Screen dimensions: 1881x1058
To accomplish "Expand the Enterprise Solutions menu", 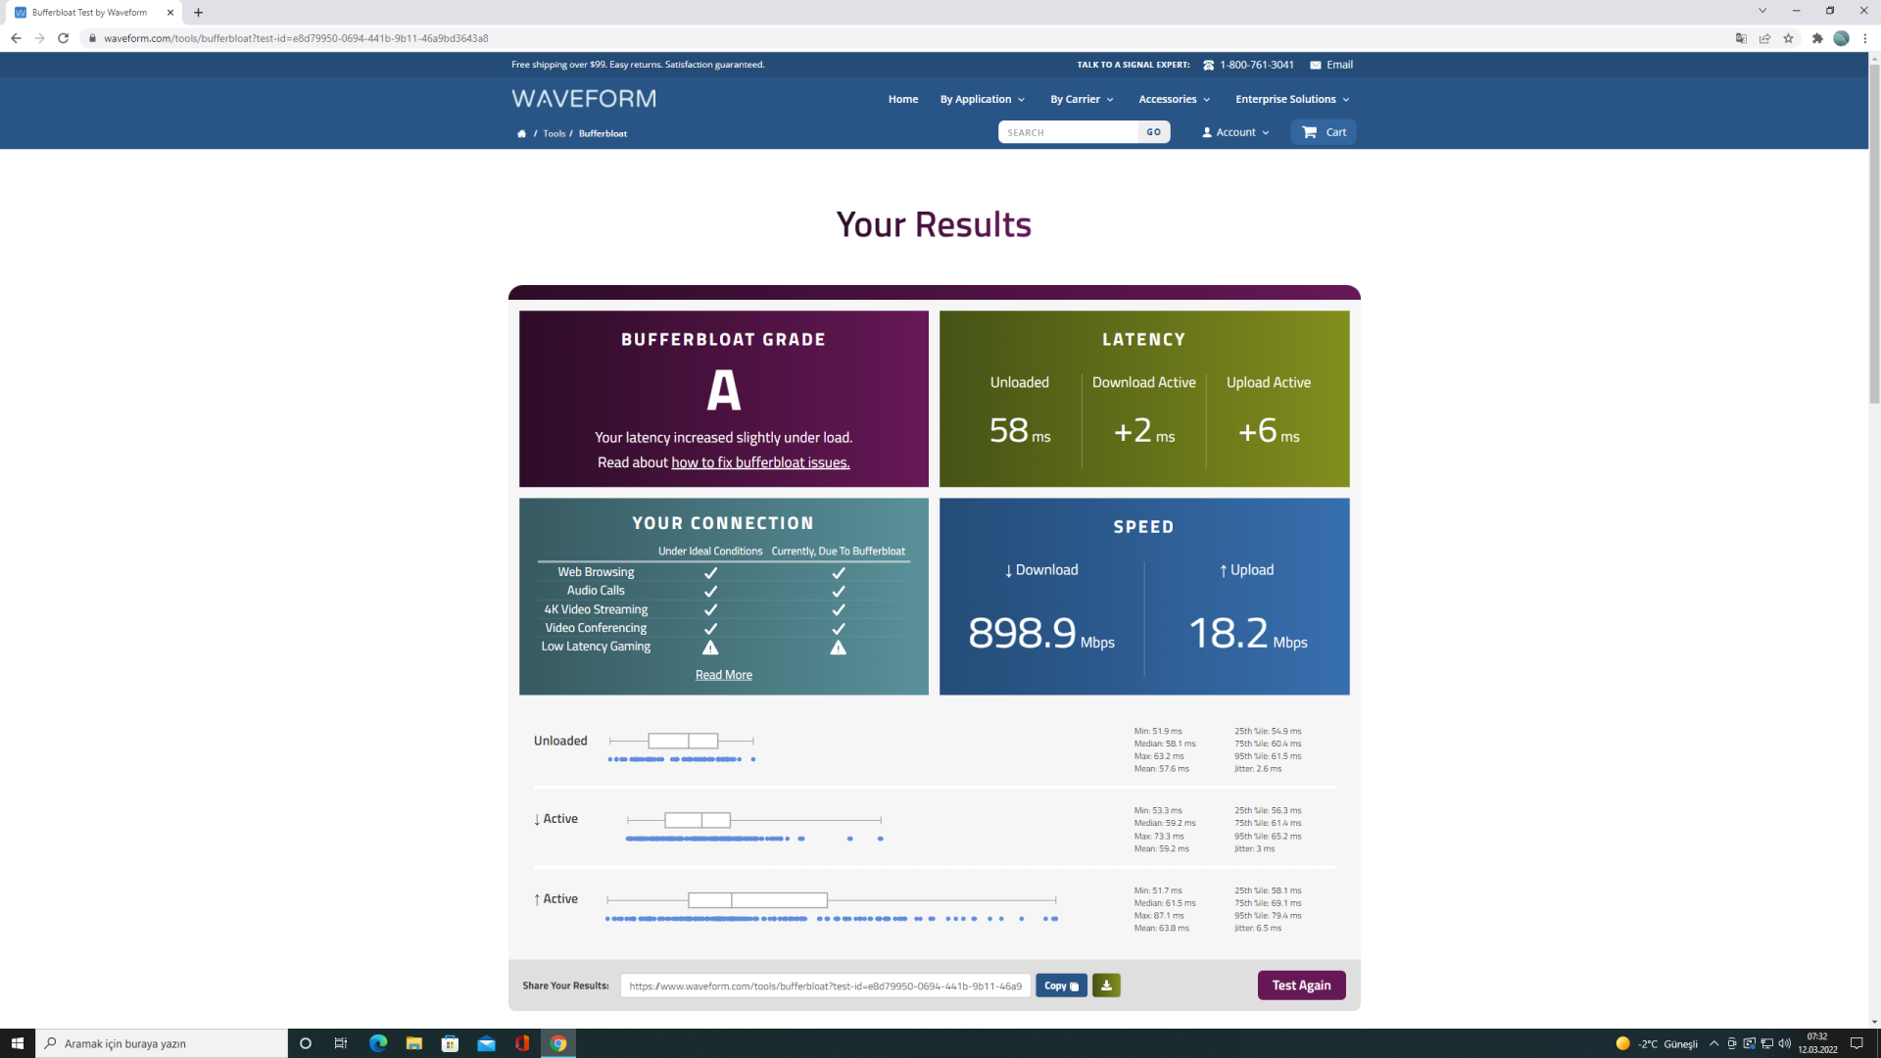I will pyautogui.click(x=1292, y=99).
